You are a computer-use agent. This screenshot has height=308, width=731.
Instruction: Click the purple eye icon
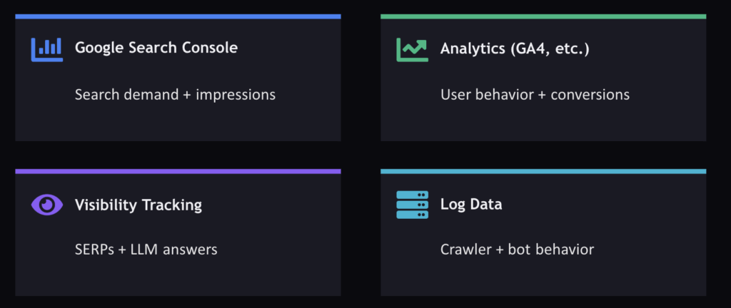pyautogui.click(x=47, y=205)
